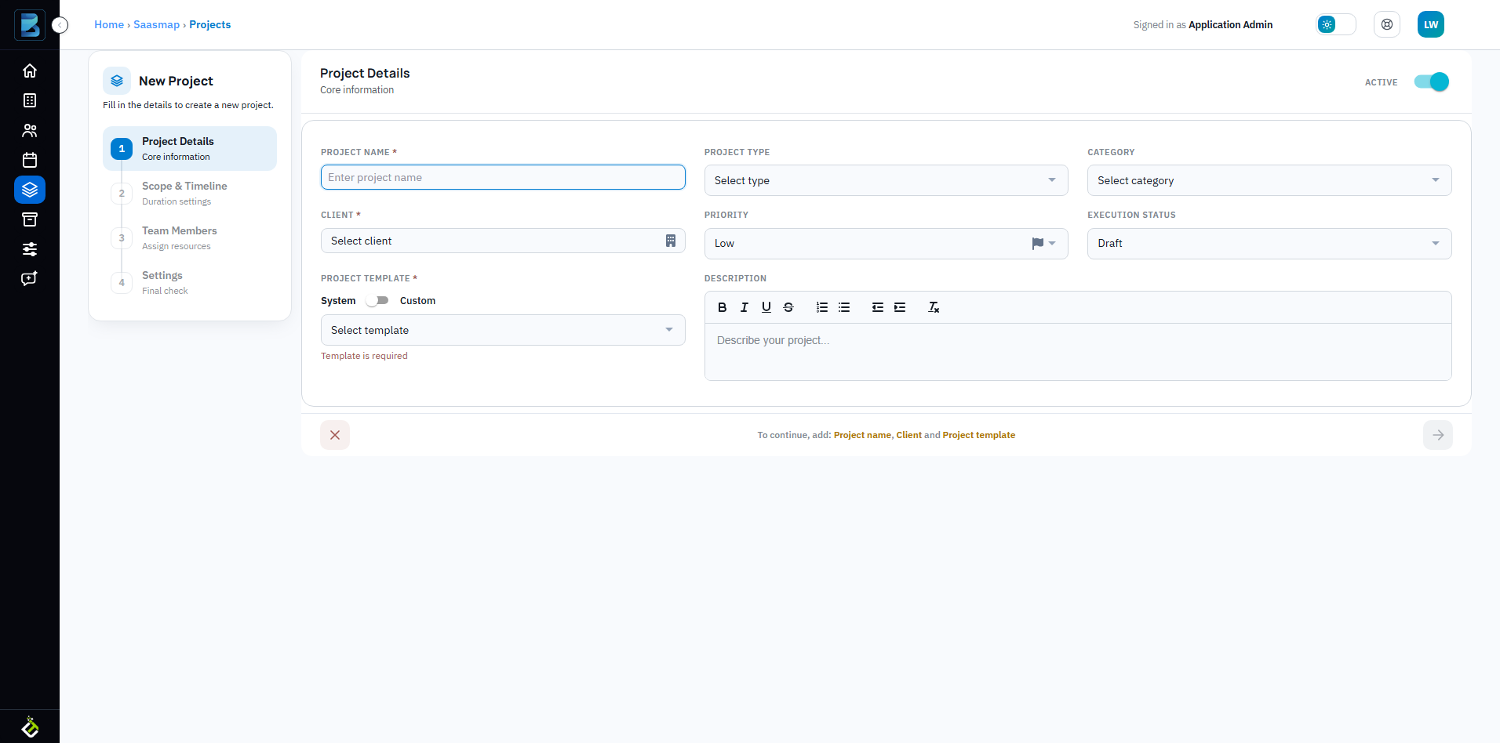
Task: Click the Client link in footer hint
Action: point(908,435)
